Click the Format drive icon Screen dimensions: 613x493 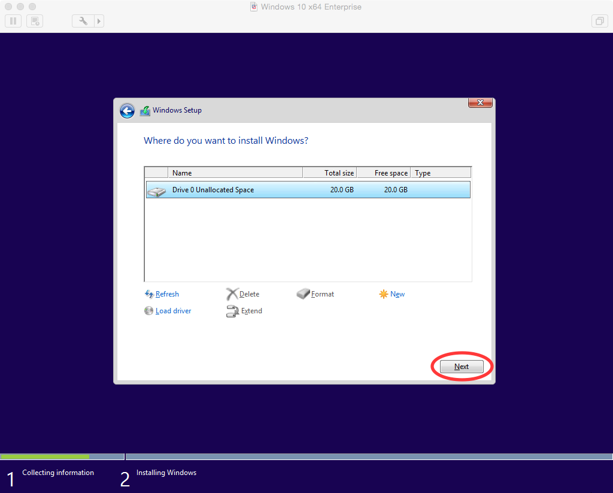[303, 294]
